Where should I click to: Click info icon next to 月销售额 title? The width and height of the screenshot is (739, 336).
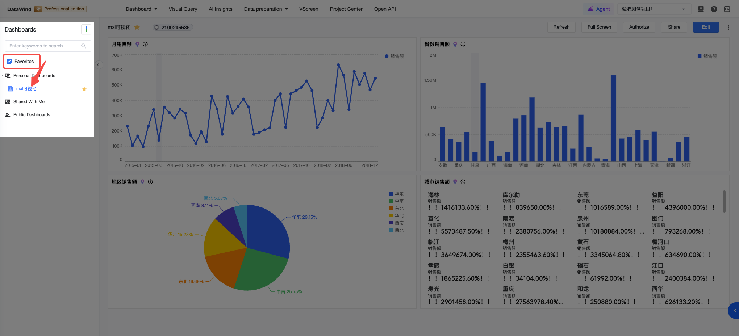[x=145, y=44]
